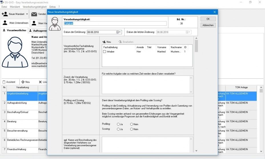265x159 pixels.
Task: Switch to the Verantwortlicher tab
Action: coord(15,30)
